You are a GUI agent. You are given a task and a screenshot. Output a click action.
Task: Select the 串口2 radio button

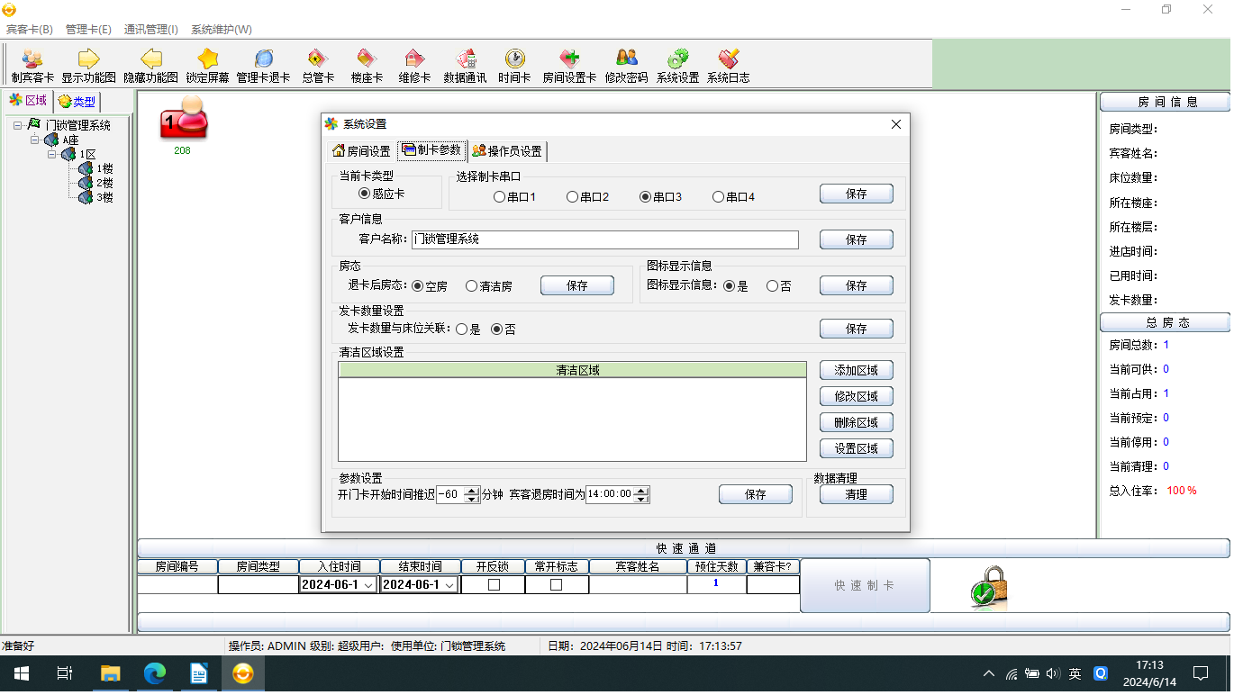573,196
